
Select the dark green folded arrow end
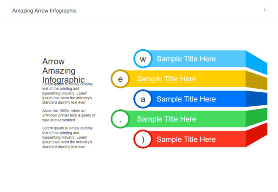[x=256, y=117]
